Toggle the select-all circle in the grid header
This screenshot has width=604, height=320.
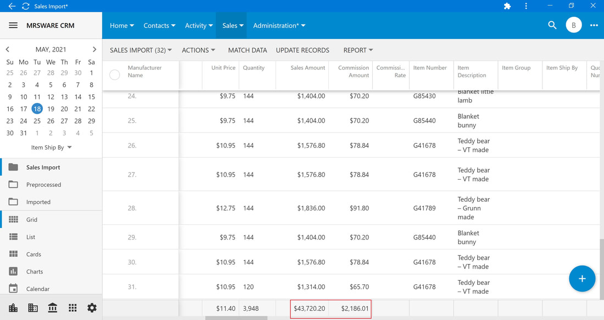point(115,75)
